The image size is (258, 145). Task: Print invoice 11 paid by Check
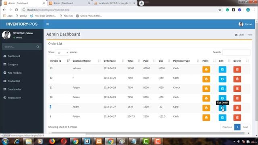206,89
